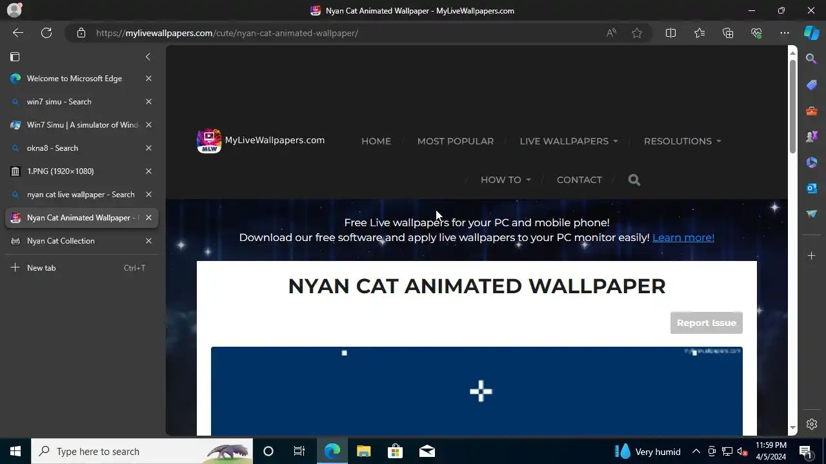This screenshot has height=464, width=826.
Task: Open Task View on the taskbar
Action: pyautogui.click(x=299, y=451)
